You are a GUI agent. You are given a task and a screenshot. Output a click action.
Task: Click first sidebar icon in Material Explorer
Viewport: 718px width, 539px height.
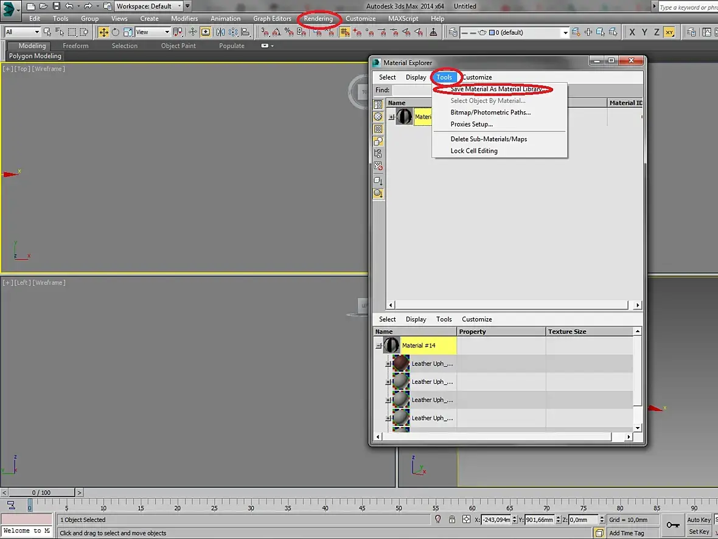tap(378, 105)
